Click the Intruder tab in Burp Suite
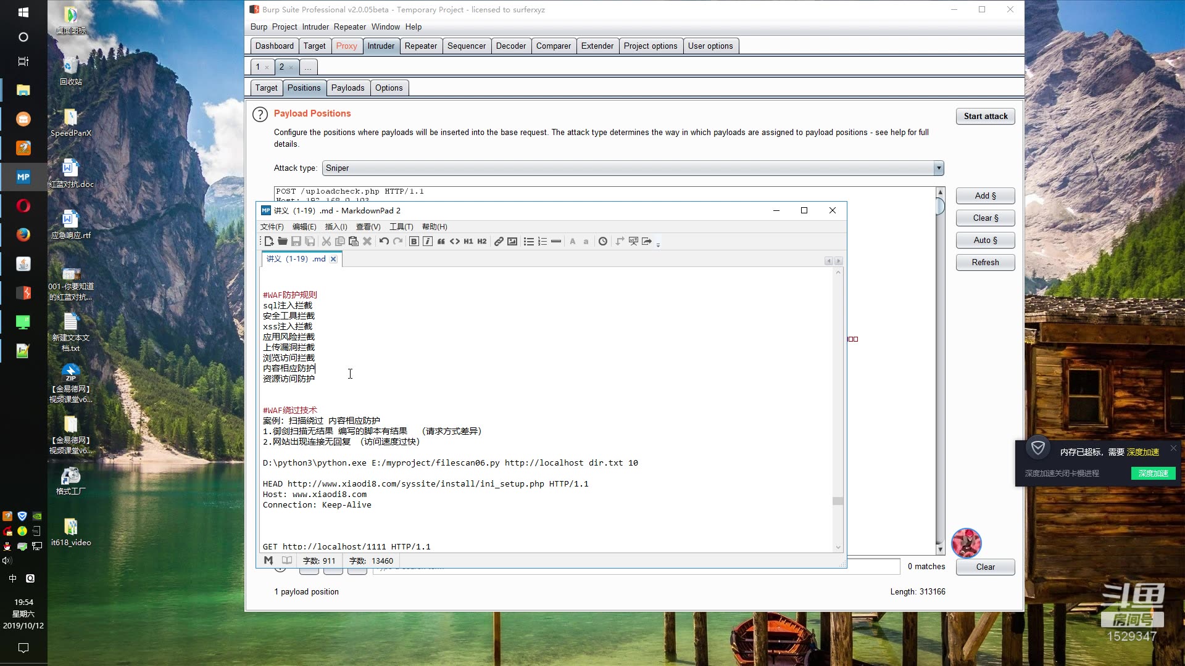Viewport: 1185px width, 666px height. point(380,46)
